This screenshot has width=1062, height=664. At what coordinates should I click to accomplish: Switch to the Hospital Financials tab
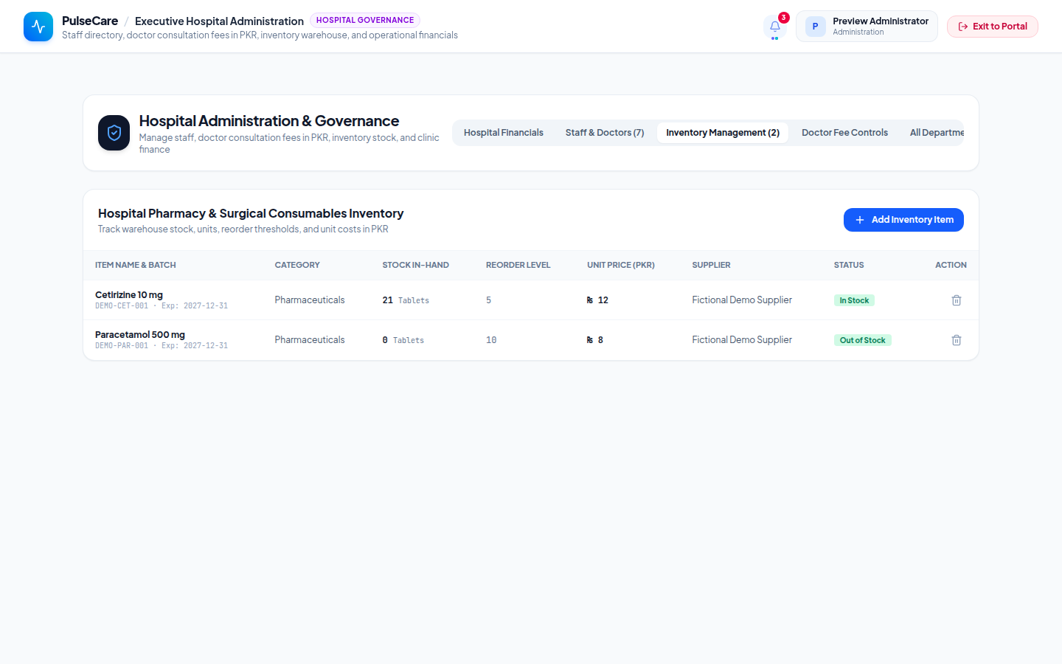(504, 133)
